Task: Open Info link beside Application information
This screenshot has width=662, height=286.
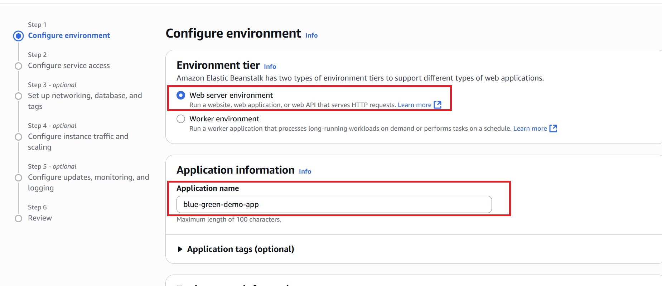Action: tap(305, 171)
